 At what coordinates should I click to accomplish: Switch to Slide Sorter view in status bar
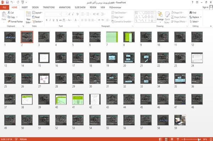[x=166, y=139]
